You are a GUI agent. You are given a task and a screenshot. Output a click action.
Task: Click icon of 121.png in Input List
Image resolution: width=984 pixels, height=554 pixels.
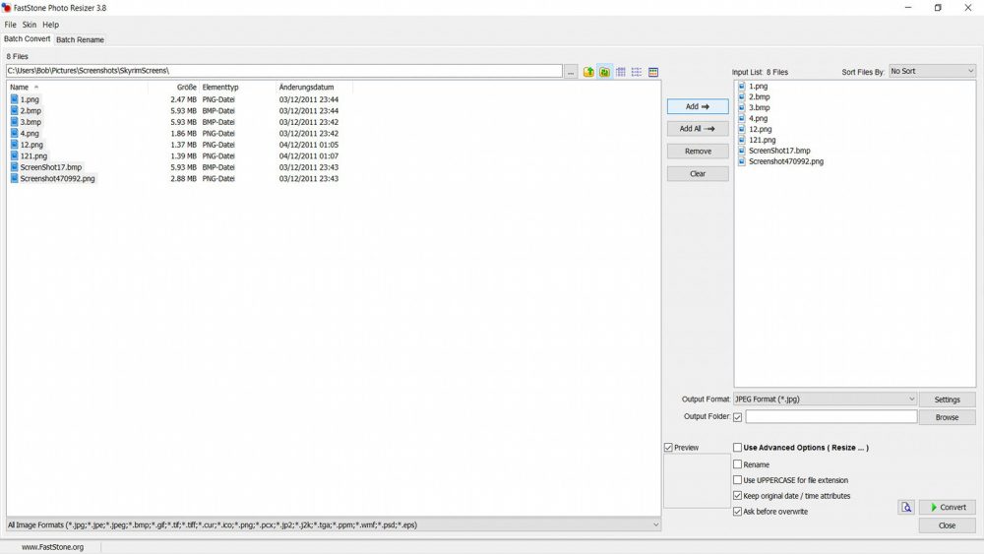[x=742, y=140]
